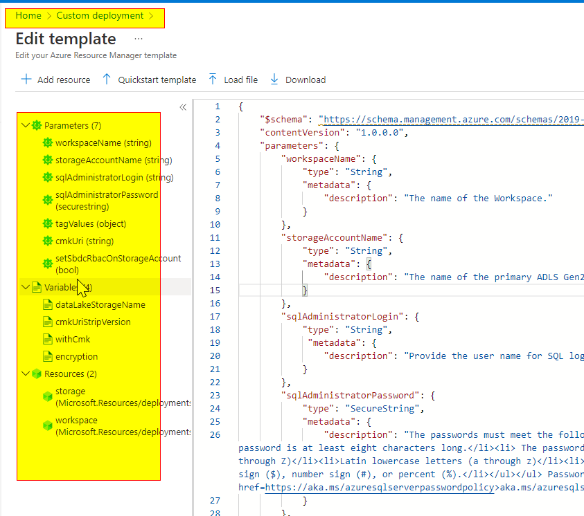
Task: Select workspace Microsoft.Resources/deployments resource
Action: pyautogui.click(x=123, y=426)
